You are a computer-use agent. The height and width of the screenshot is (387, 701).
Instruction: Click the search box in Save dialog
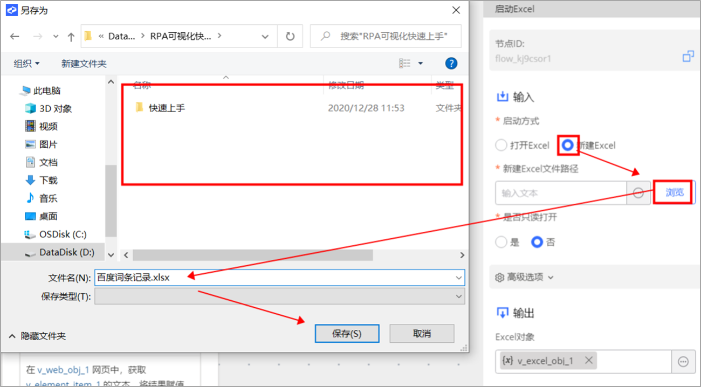pyautogui.click(x=386, y=37)
